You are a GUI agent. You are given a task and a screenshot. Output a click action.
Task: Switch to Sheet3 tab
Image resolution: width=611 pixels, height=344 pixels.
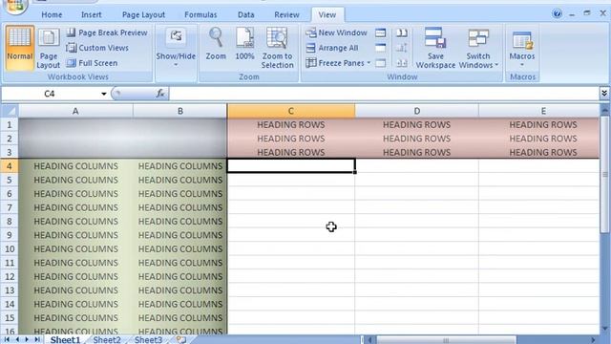click(149, 340)
